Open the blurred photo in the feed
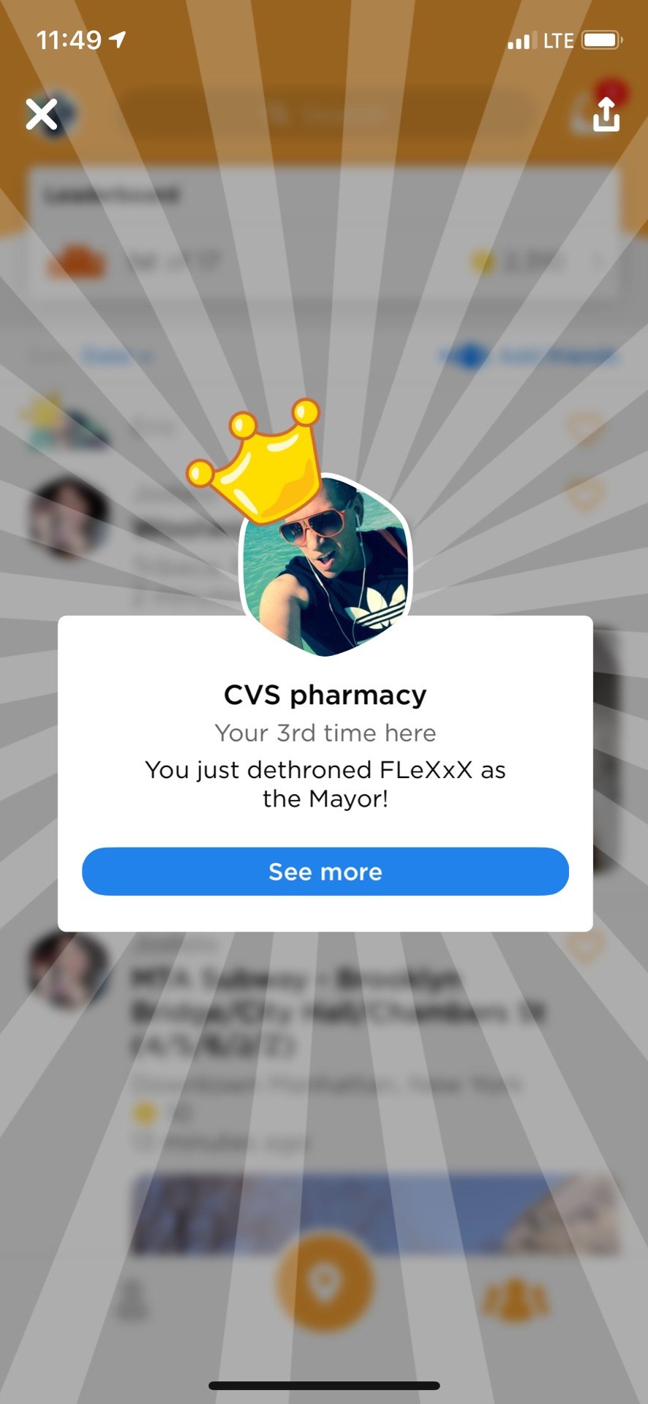 (375, 1213)
